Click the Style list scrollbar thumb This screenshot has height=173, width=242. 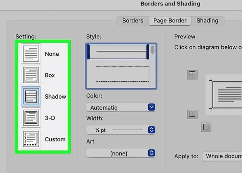pos(152,50)
